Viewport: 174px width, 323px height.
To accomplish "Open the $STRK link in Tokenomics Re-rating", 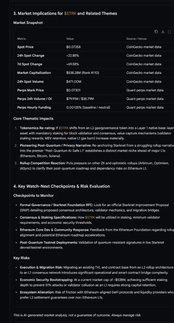I will [64, 128].
